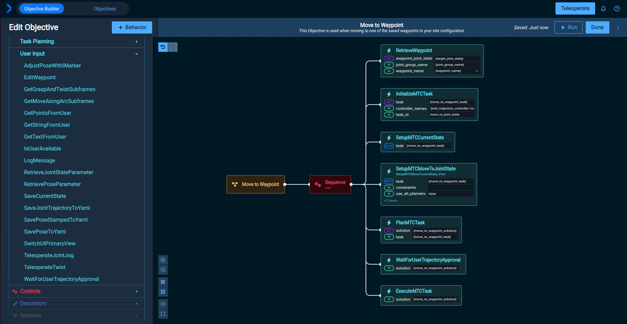Expand the Controls category arrow
Viewport: 627px width, 324px height.
[x=137, y=291]
